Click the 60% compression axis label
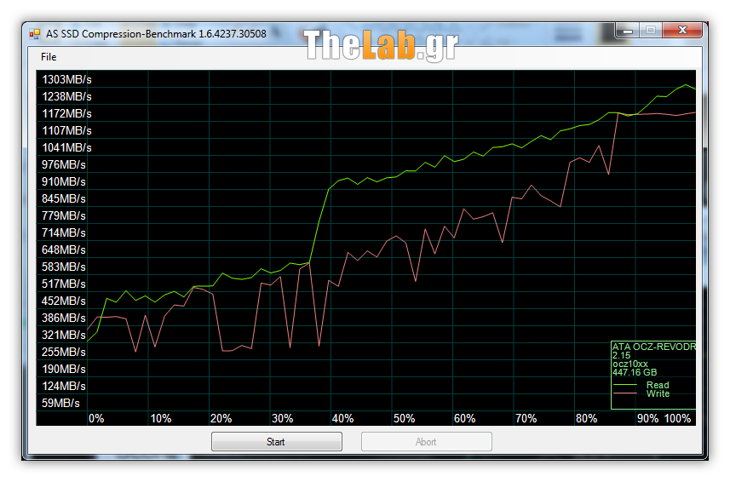 click(464, 418)
